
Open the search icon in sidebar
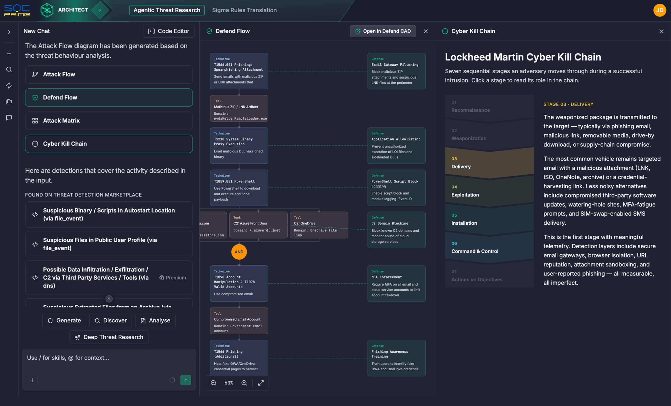[9, 69]
